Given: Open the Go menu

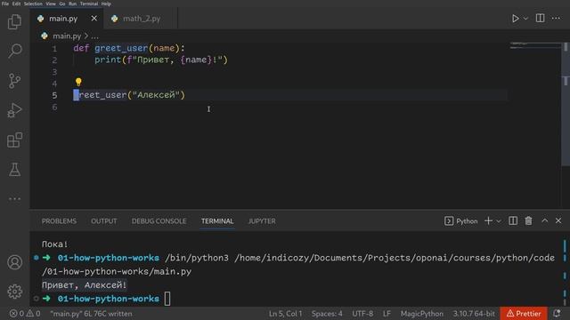Looking at the screenshot, I should 62,4.
